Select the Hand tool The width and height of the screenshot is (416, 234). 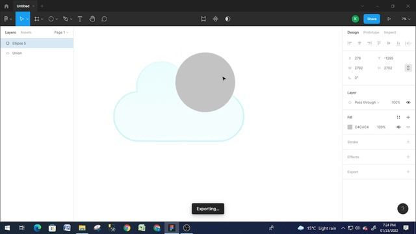pos(92,19)
